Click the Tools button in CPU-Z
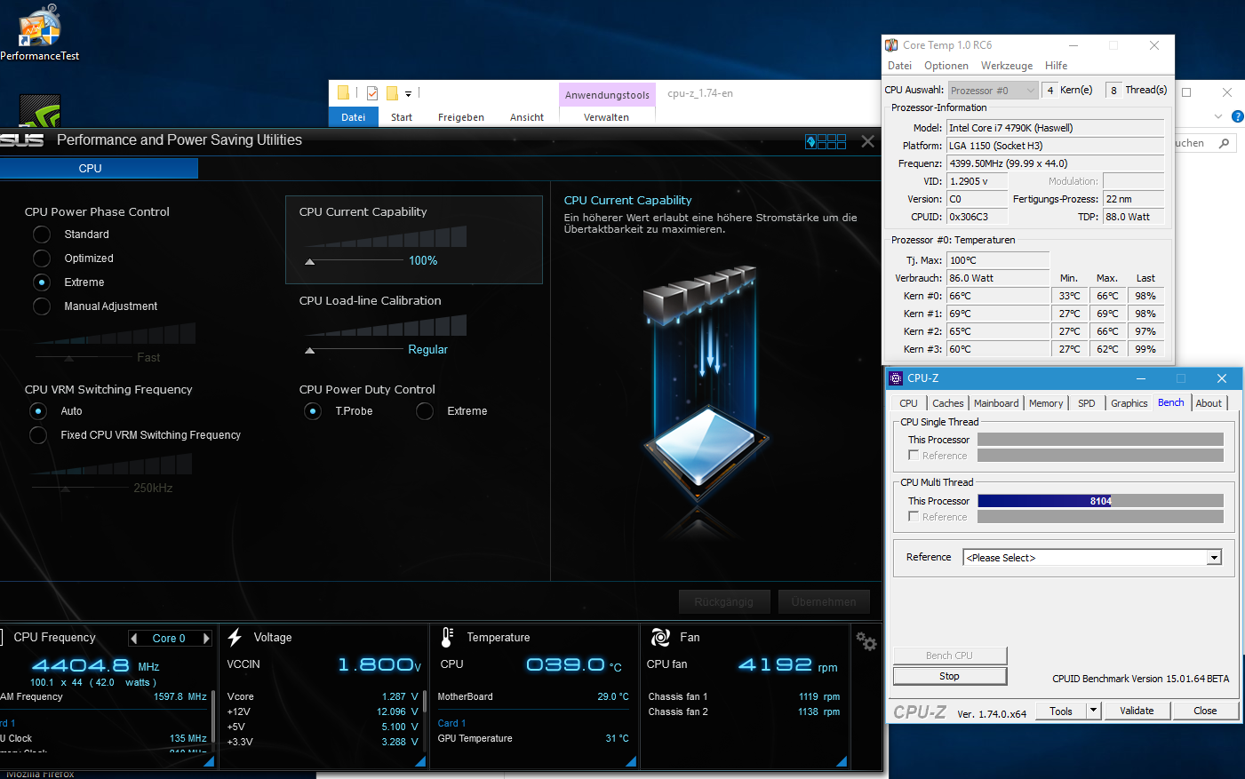This screenshot has height=779, width=1245. [1061, 711]
